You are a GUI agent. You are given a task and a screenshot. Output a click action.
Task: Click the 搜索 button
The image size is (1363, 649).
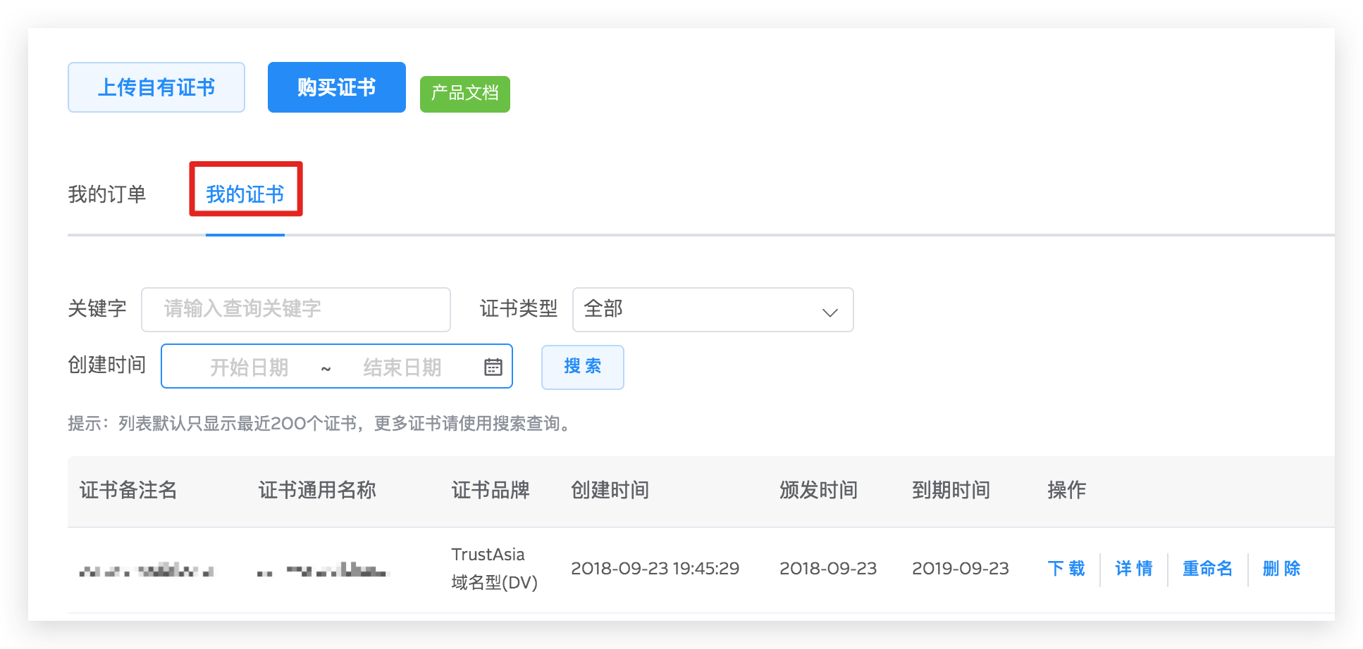[x=582, y=367]
